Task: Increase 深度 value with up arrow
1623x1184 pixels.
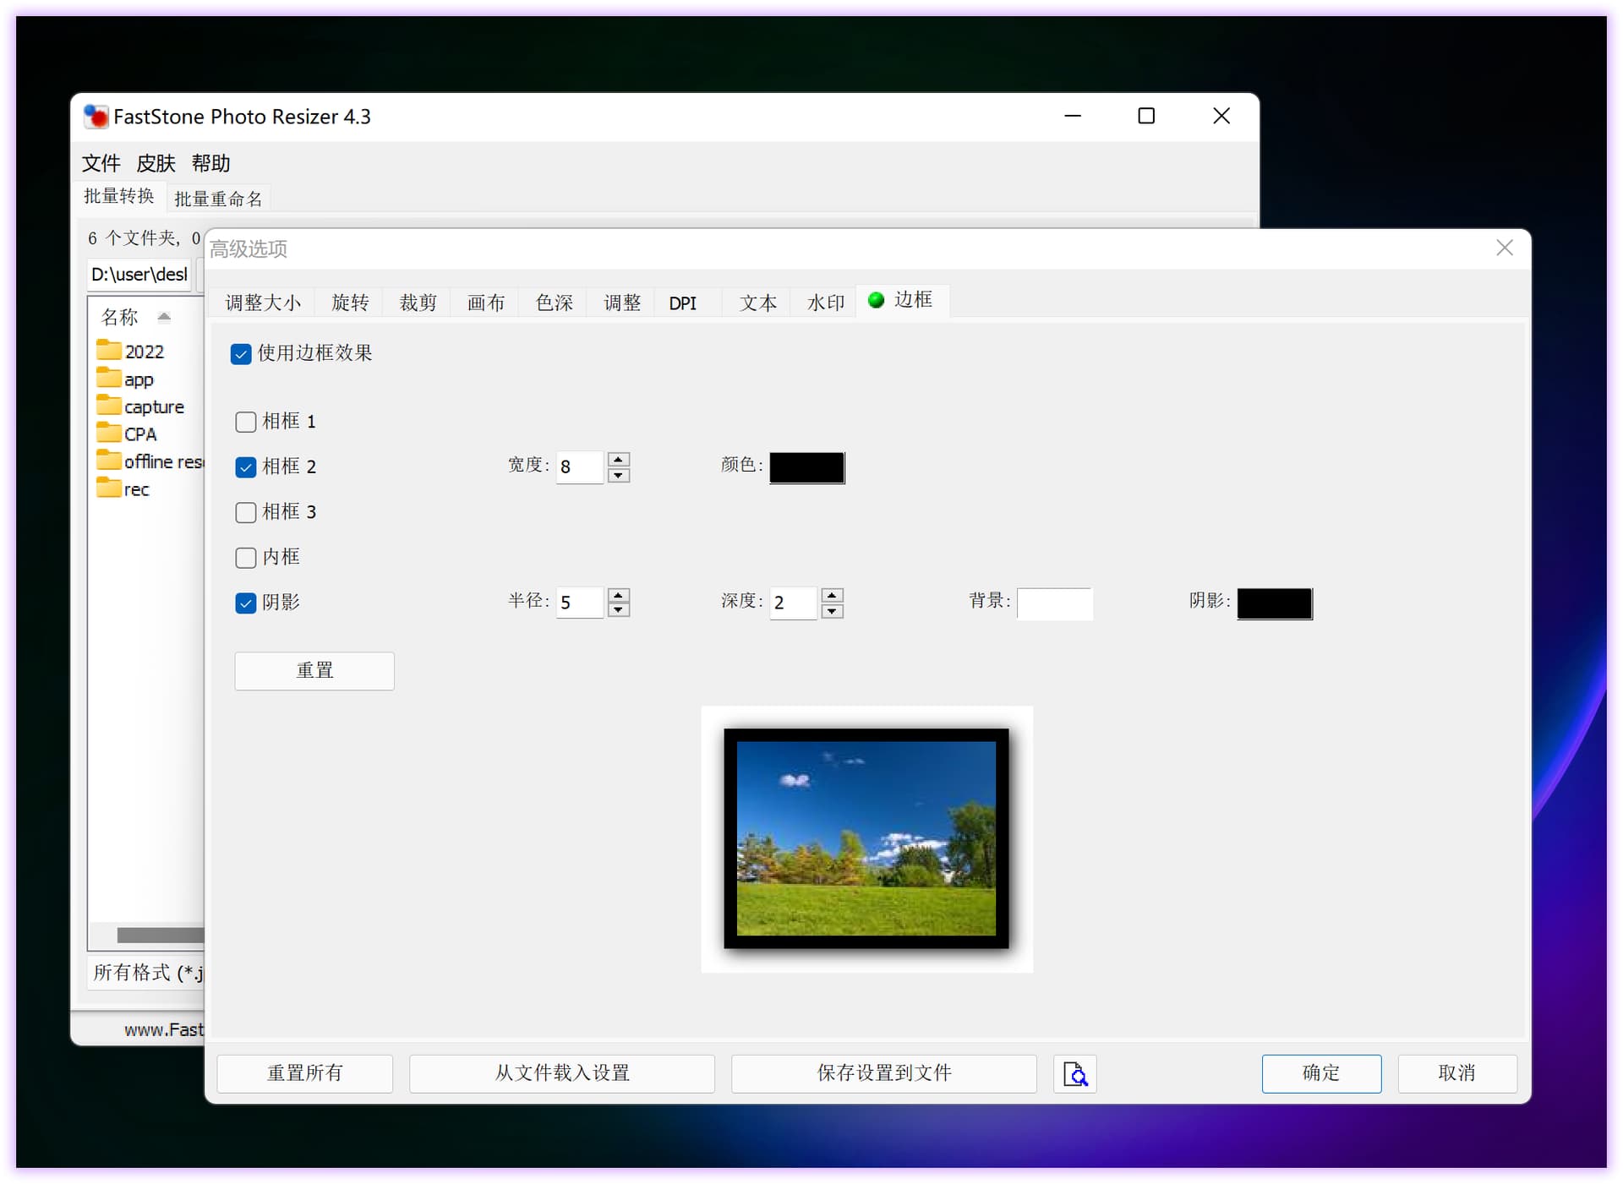Action: 832,595
